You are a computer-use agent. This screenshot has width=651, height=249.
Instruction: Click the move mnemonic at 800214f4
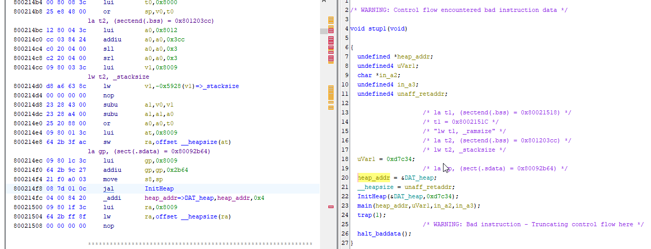tap(110, 179)
